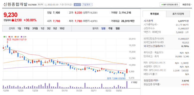The image size is (194, 95).
Task: Open help icon beside PBR BPS (2021.09)
Action: click(x=165, y=70)
